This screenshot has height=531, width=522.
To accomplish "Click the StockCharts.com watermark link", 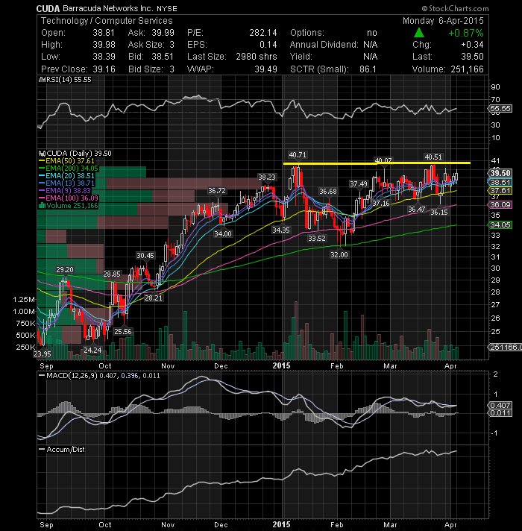I will [456, 8].
